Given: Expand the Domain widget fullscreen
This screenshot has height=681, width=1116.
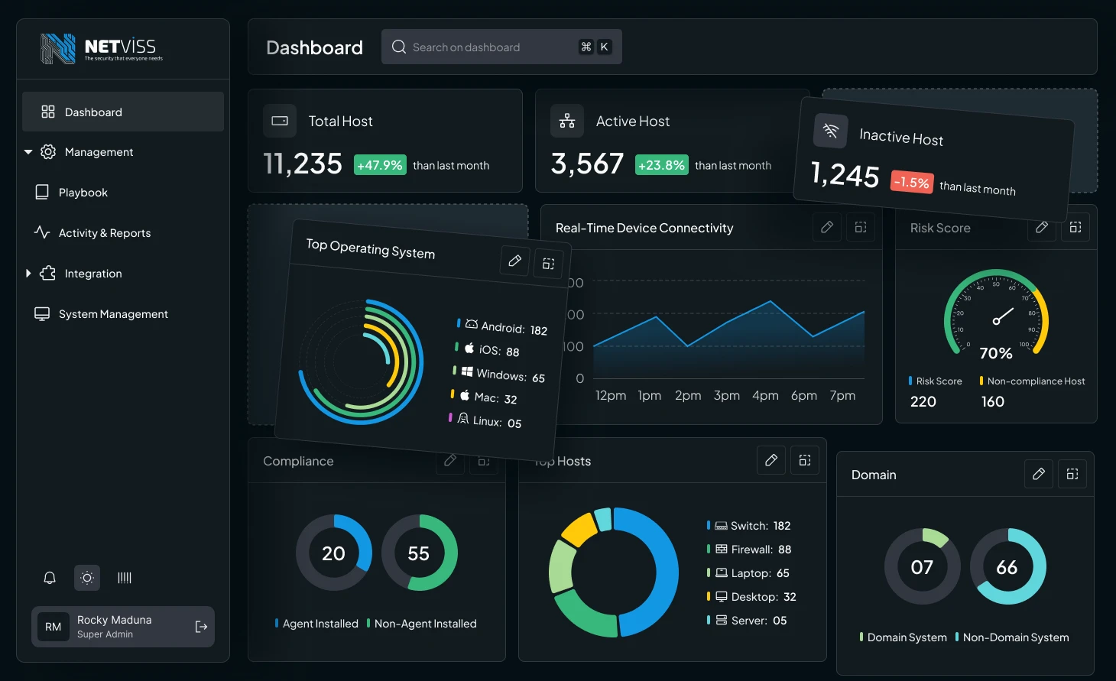Looking at the screenshot, I should [x=1072, y=474].
